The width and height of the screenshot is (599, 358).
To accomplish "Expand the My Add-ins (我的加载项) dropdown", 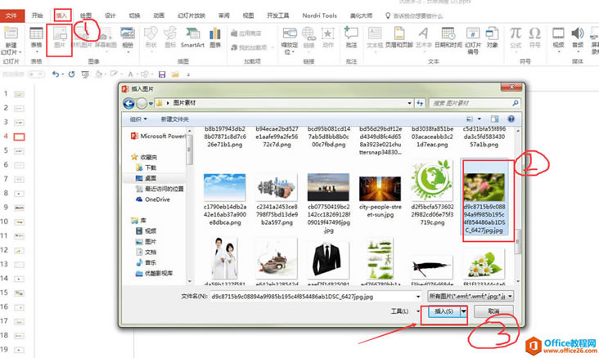I will pos(272,47).
